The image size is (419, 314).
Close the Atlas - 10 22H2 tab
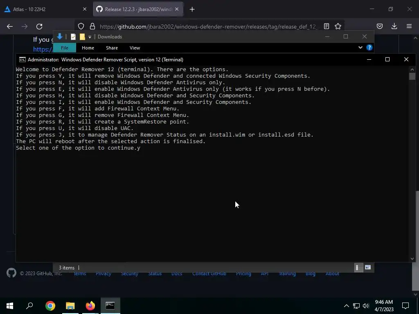(85, 9)
